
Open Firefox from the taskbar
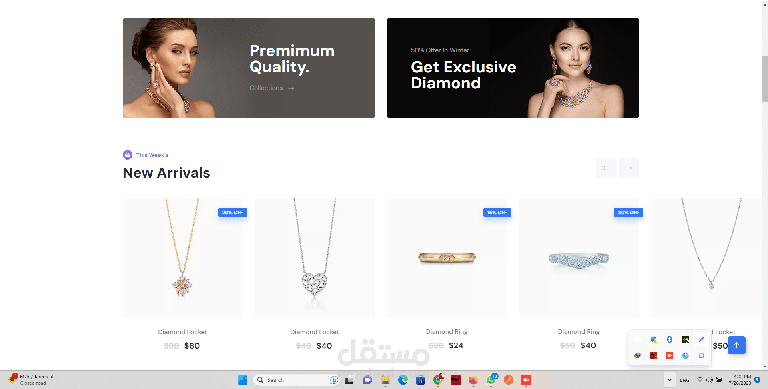click(x=473, y=380)
